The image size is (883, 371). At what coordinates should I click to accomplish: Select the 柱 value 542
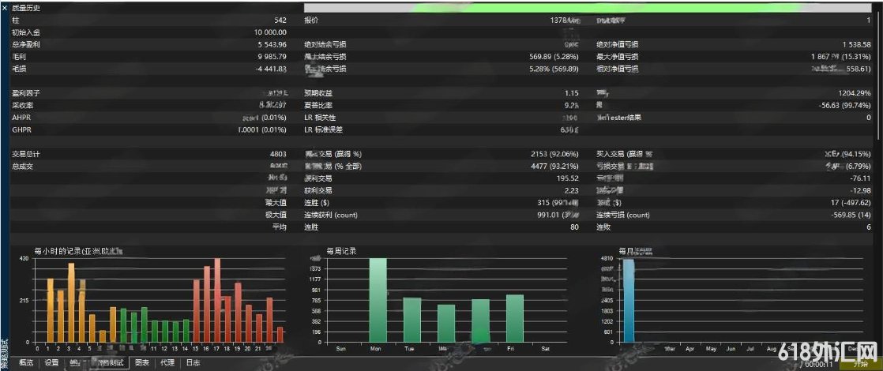280,21
